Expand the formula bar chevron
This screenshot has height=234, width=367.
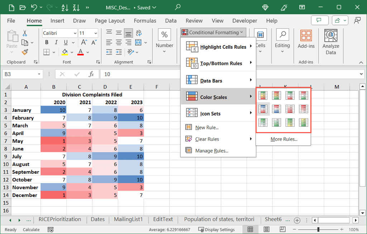361,74
